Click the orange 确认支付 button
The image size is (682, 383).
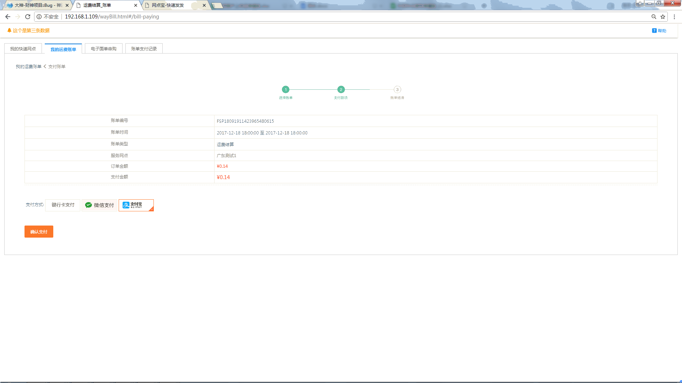39,232
